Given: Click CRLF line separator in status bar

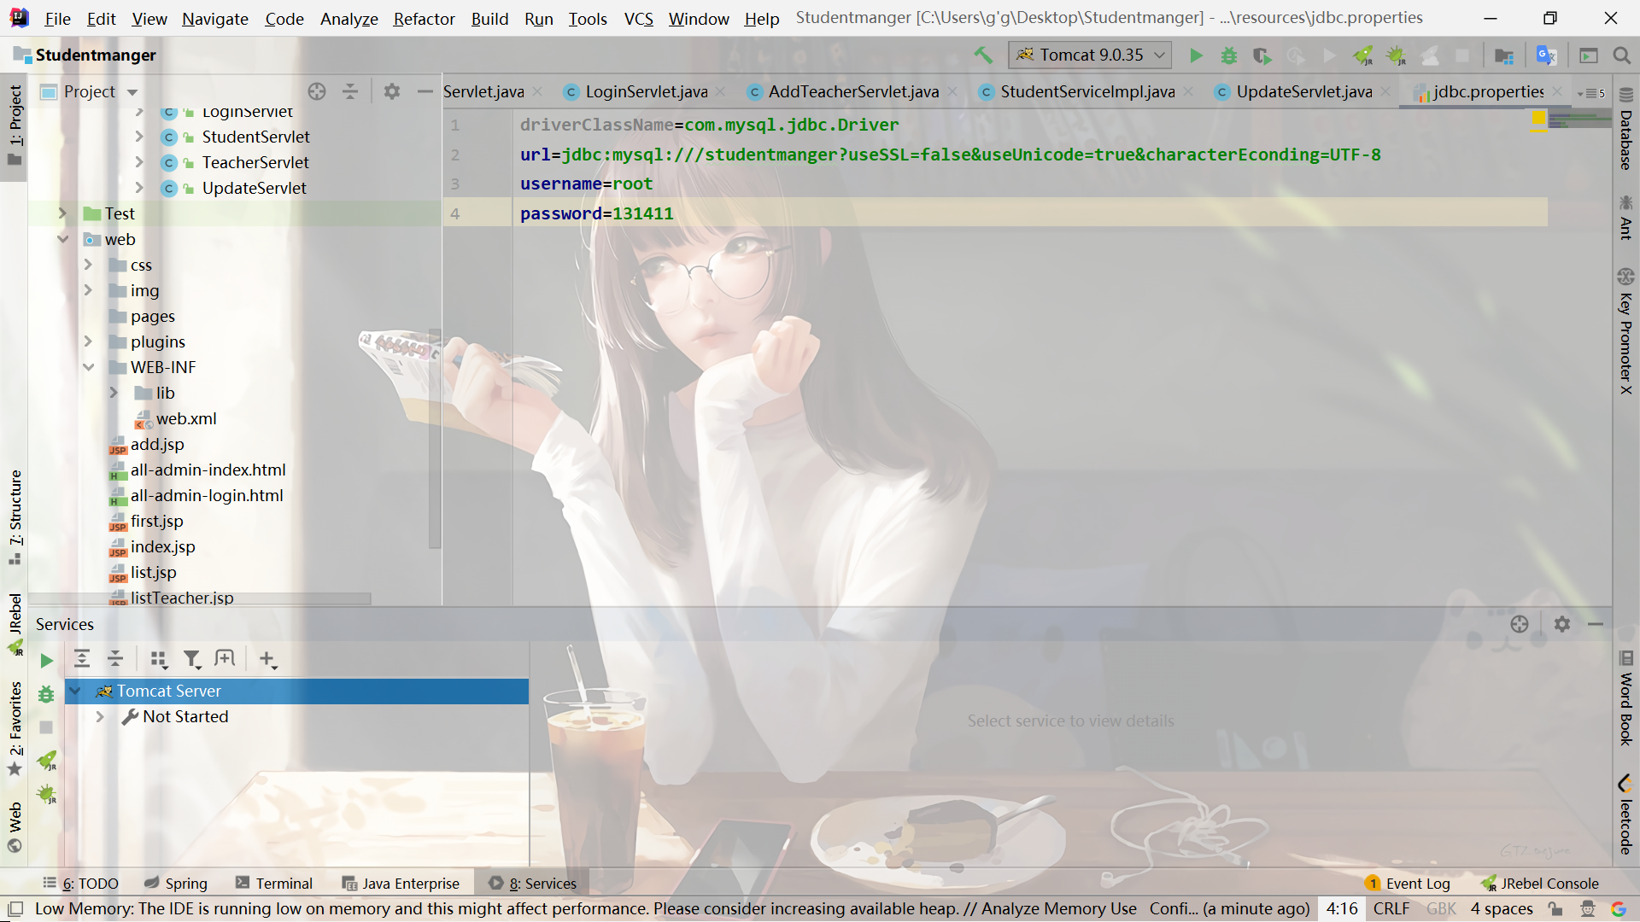Looking at the screenshot, I should (x=1391, y=909).
